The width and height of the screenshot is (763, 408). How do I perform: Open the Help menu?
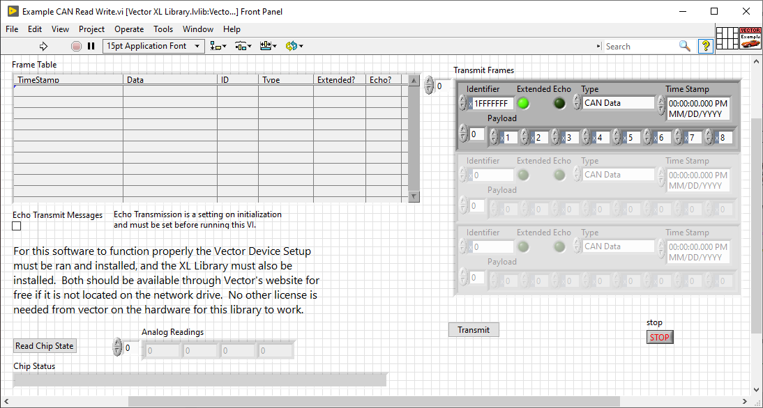coord(232,29)
